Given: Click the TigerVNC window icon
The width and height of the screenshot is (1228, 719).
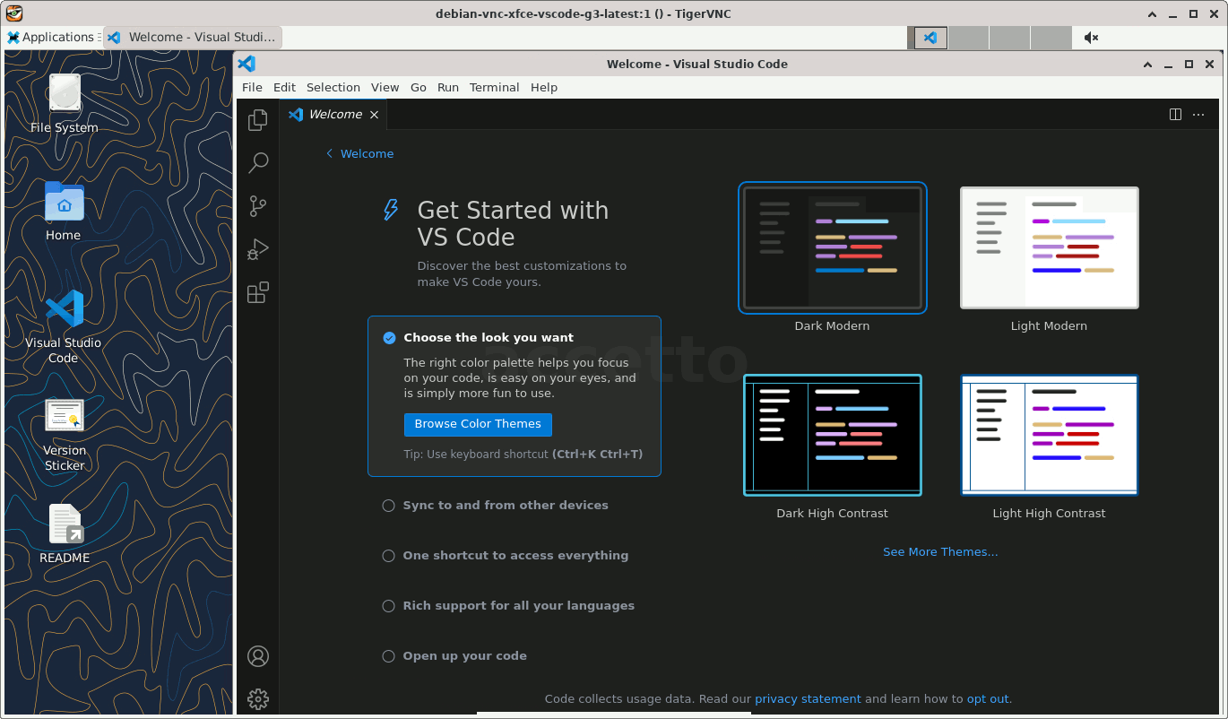Looking at the screenshot, I should [13, 13].
